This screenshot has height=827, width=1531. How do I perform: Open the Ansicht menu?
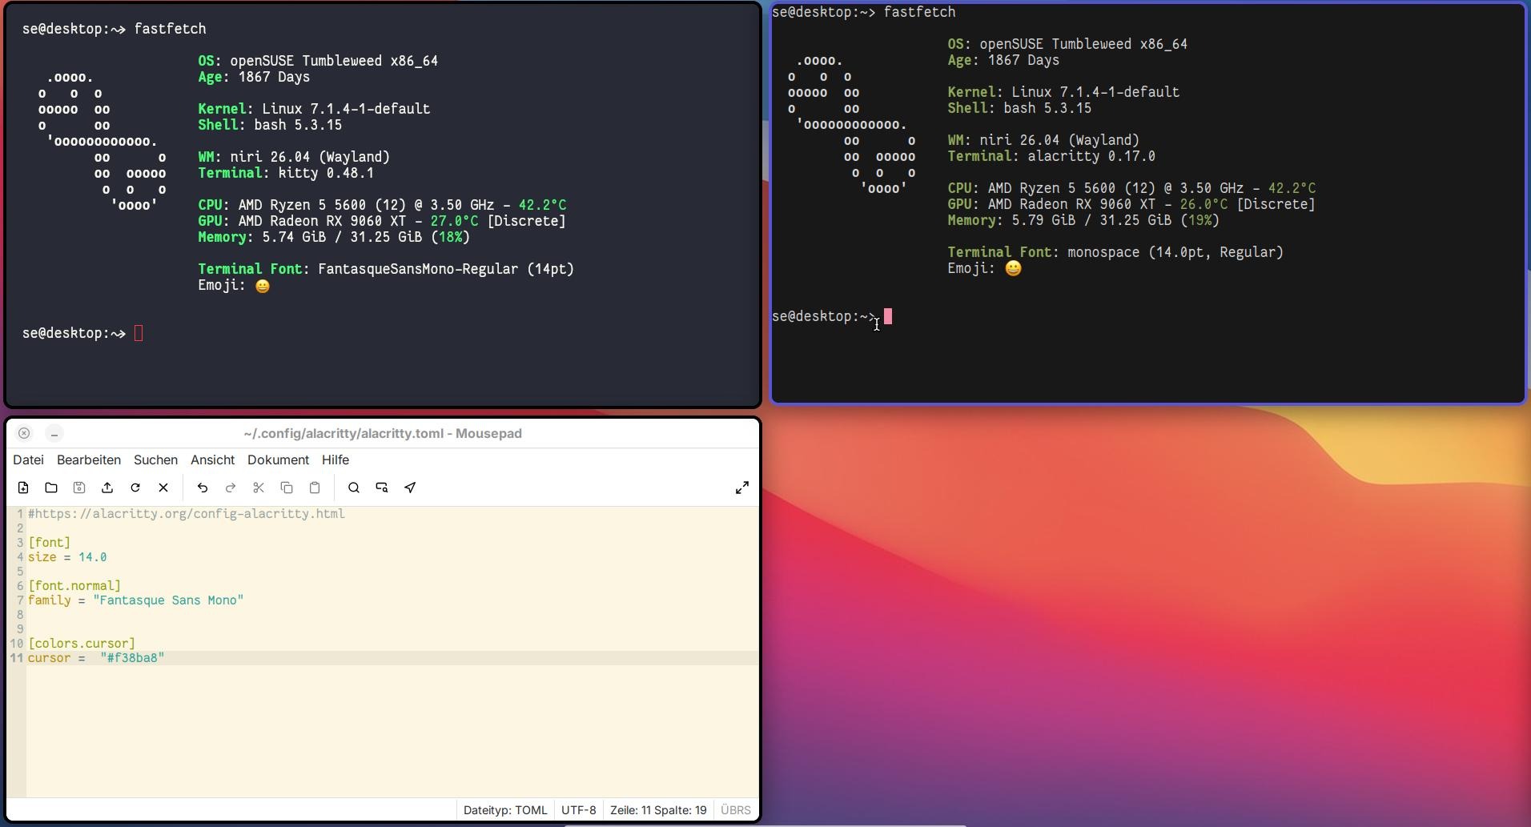click(x=212, y=460)
